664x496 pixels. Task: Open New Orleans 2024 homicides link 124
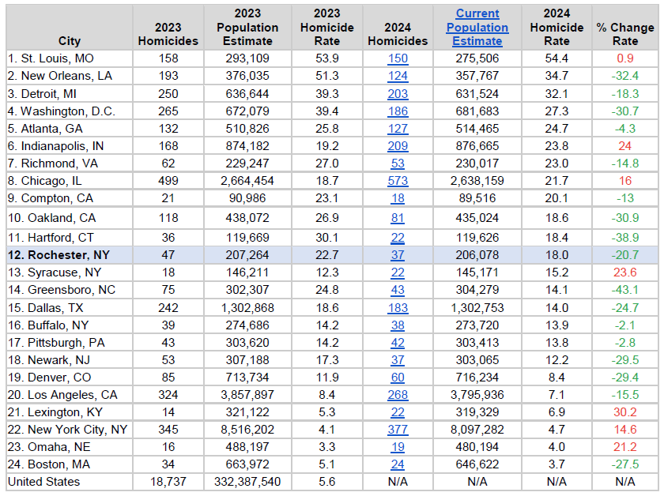point(398,76)
